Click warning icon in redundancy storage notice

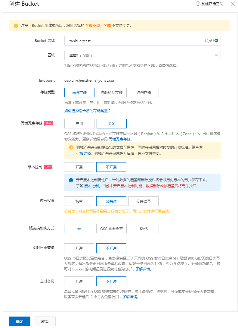coord(71,147)
